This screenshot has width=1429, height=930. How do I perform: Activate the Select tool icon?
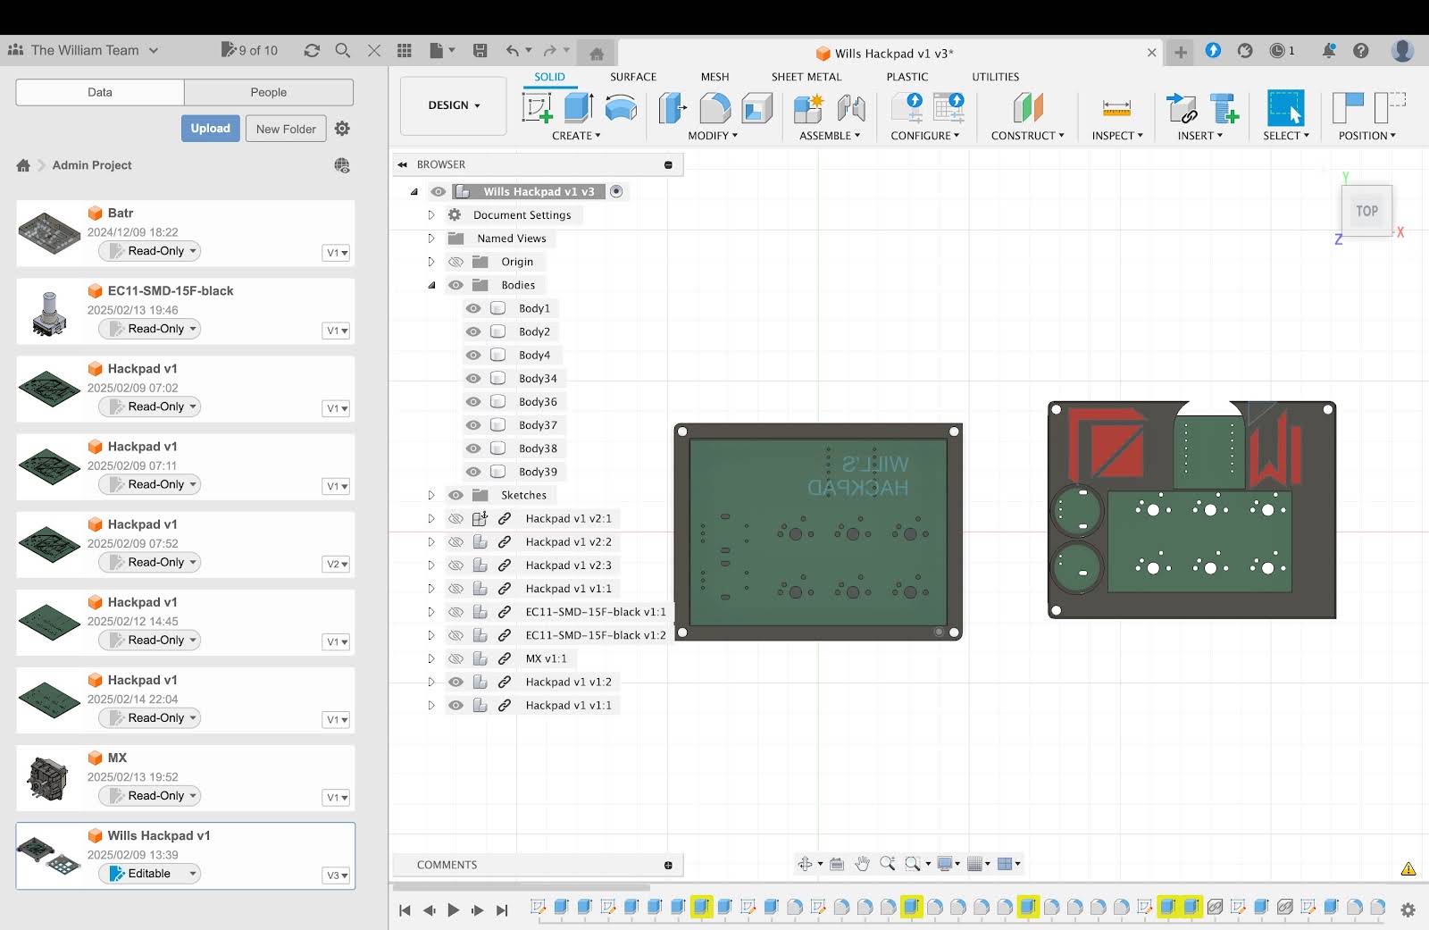pos(1285,108)
